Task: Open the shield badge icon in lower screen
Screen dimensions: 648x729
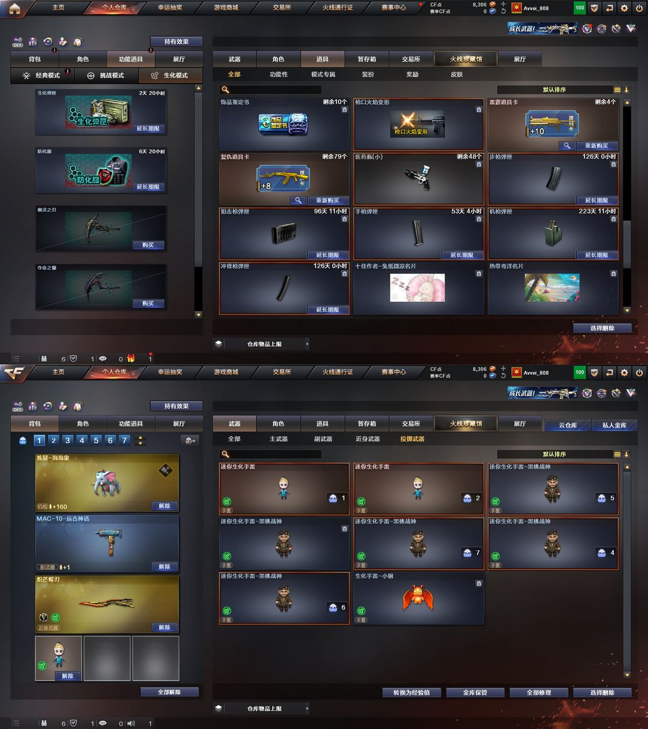Action: pos(594,373)
